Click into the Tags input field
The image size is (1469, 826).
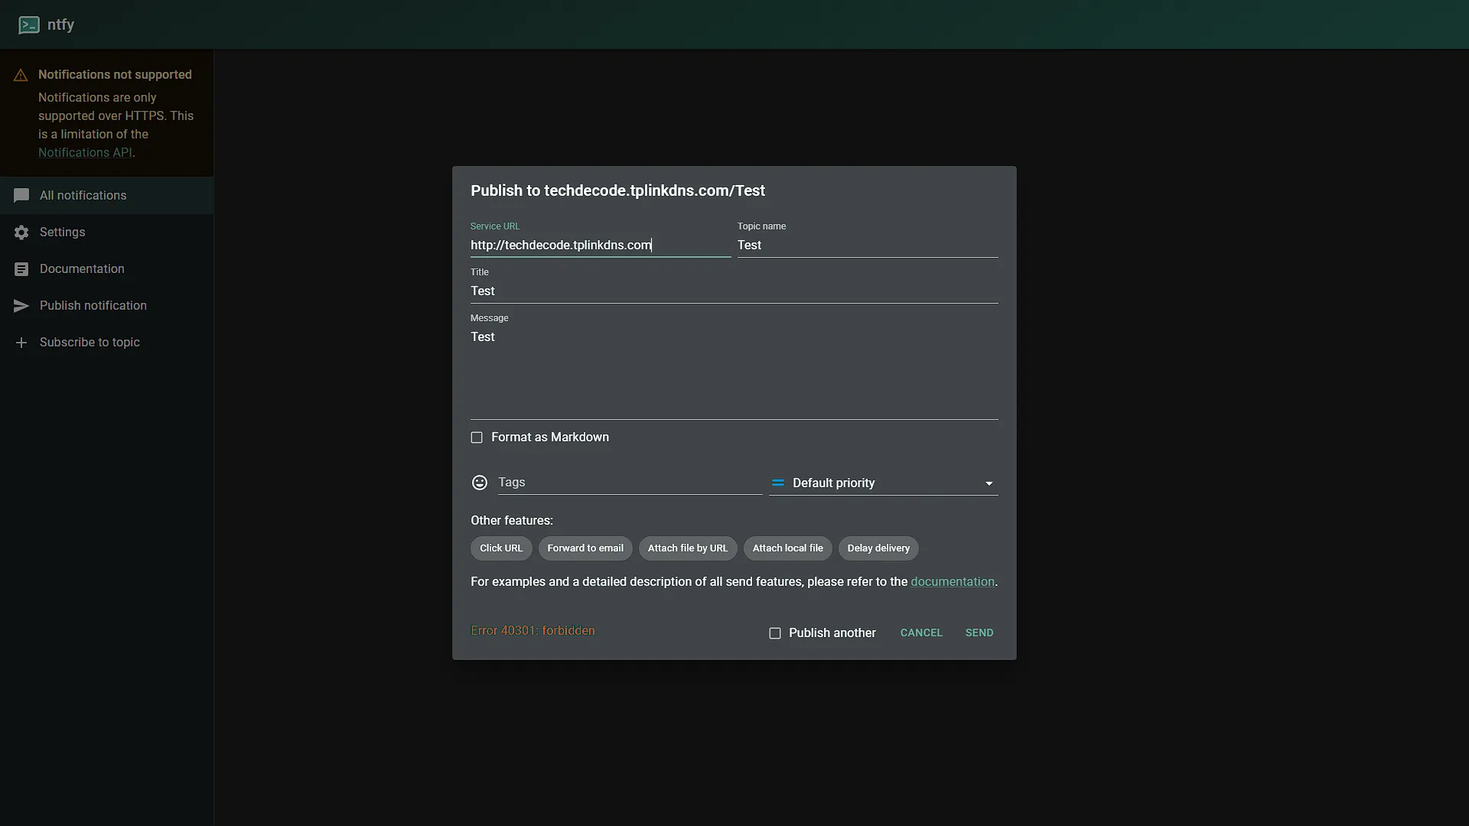tap(630, 483)
